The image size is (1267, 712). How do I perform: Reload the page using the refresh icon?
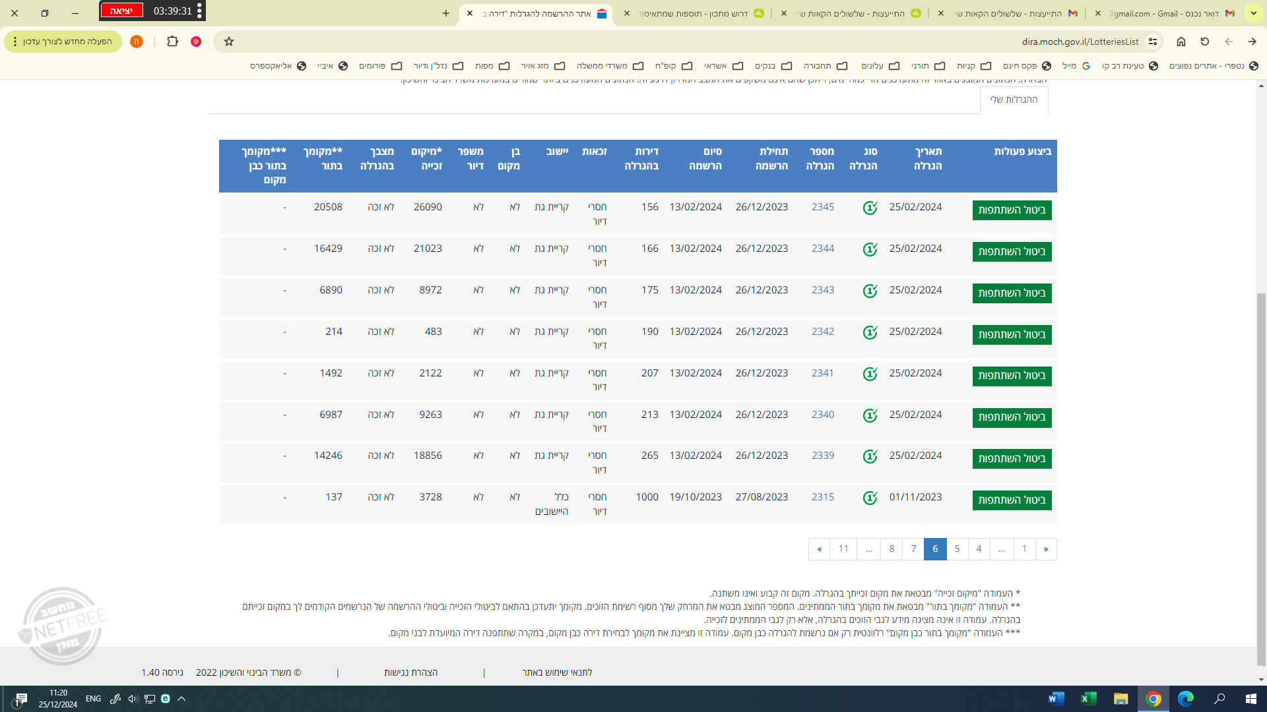tap(1205, 42)
